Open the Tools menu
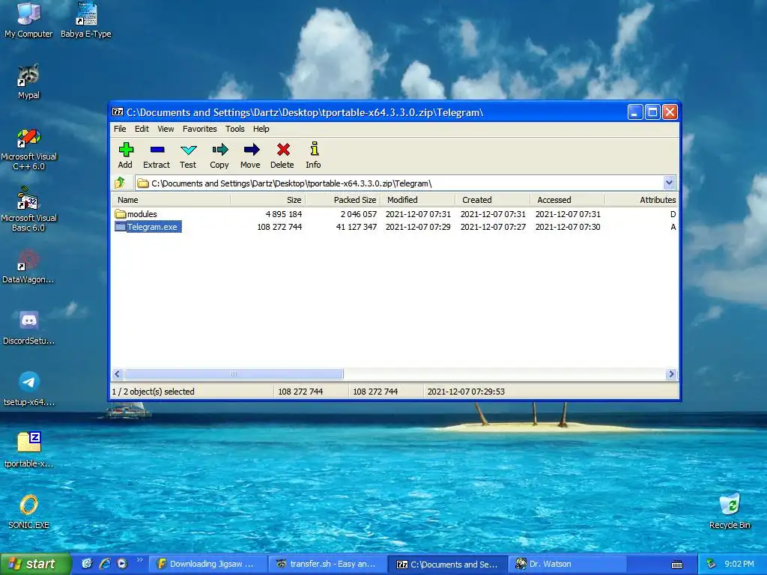This screenshot has width=767, height=575. click(234, 129)
